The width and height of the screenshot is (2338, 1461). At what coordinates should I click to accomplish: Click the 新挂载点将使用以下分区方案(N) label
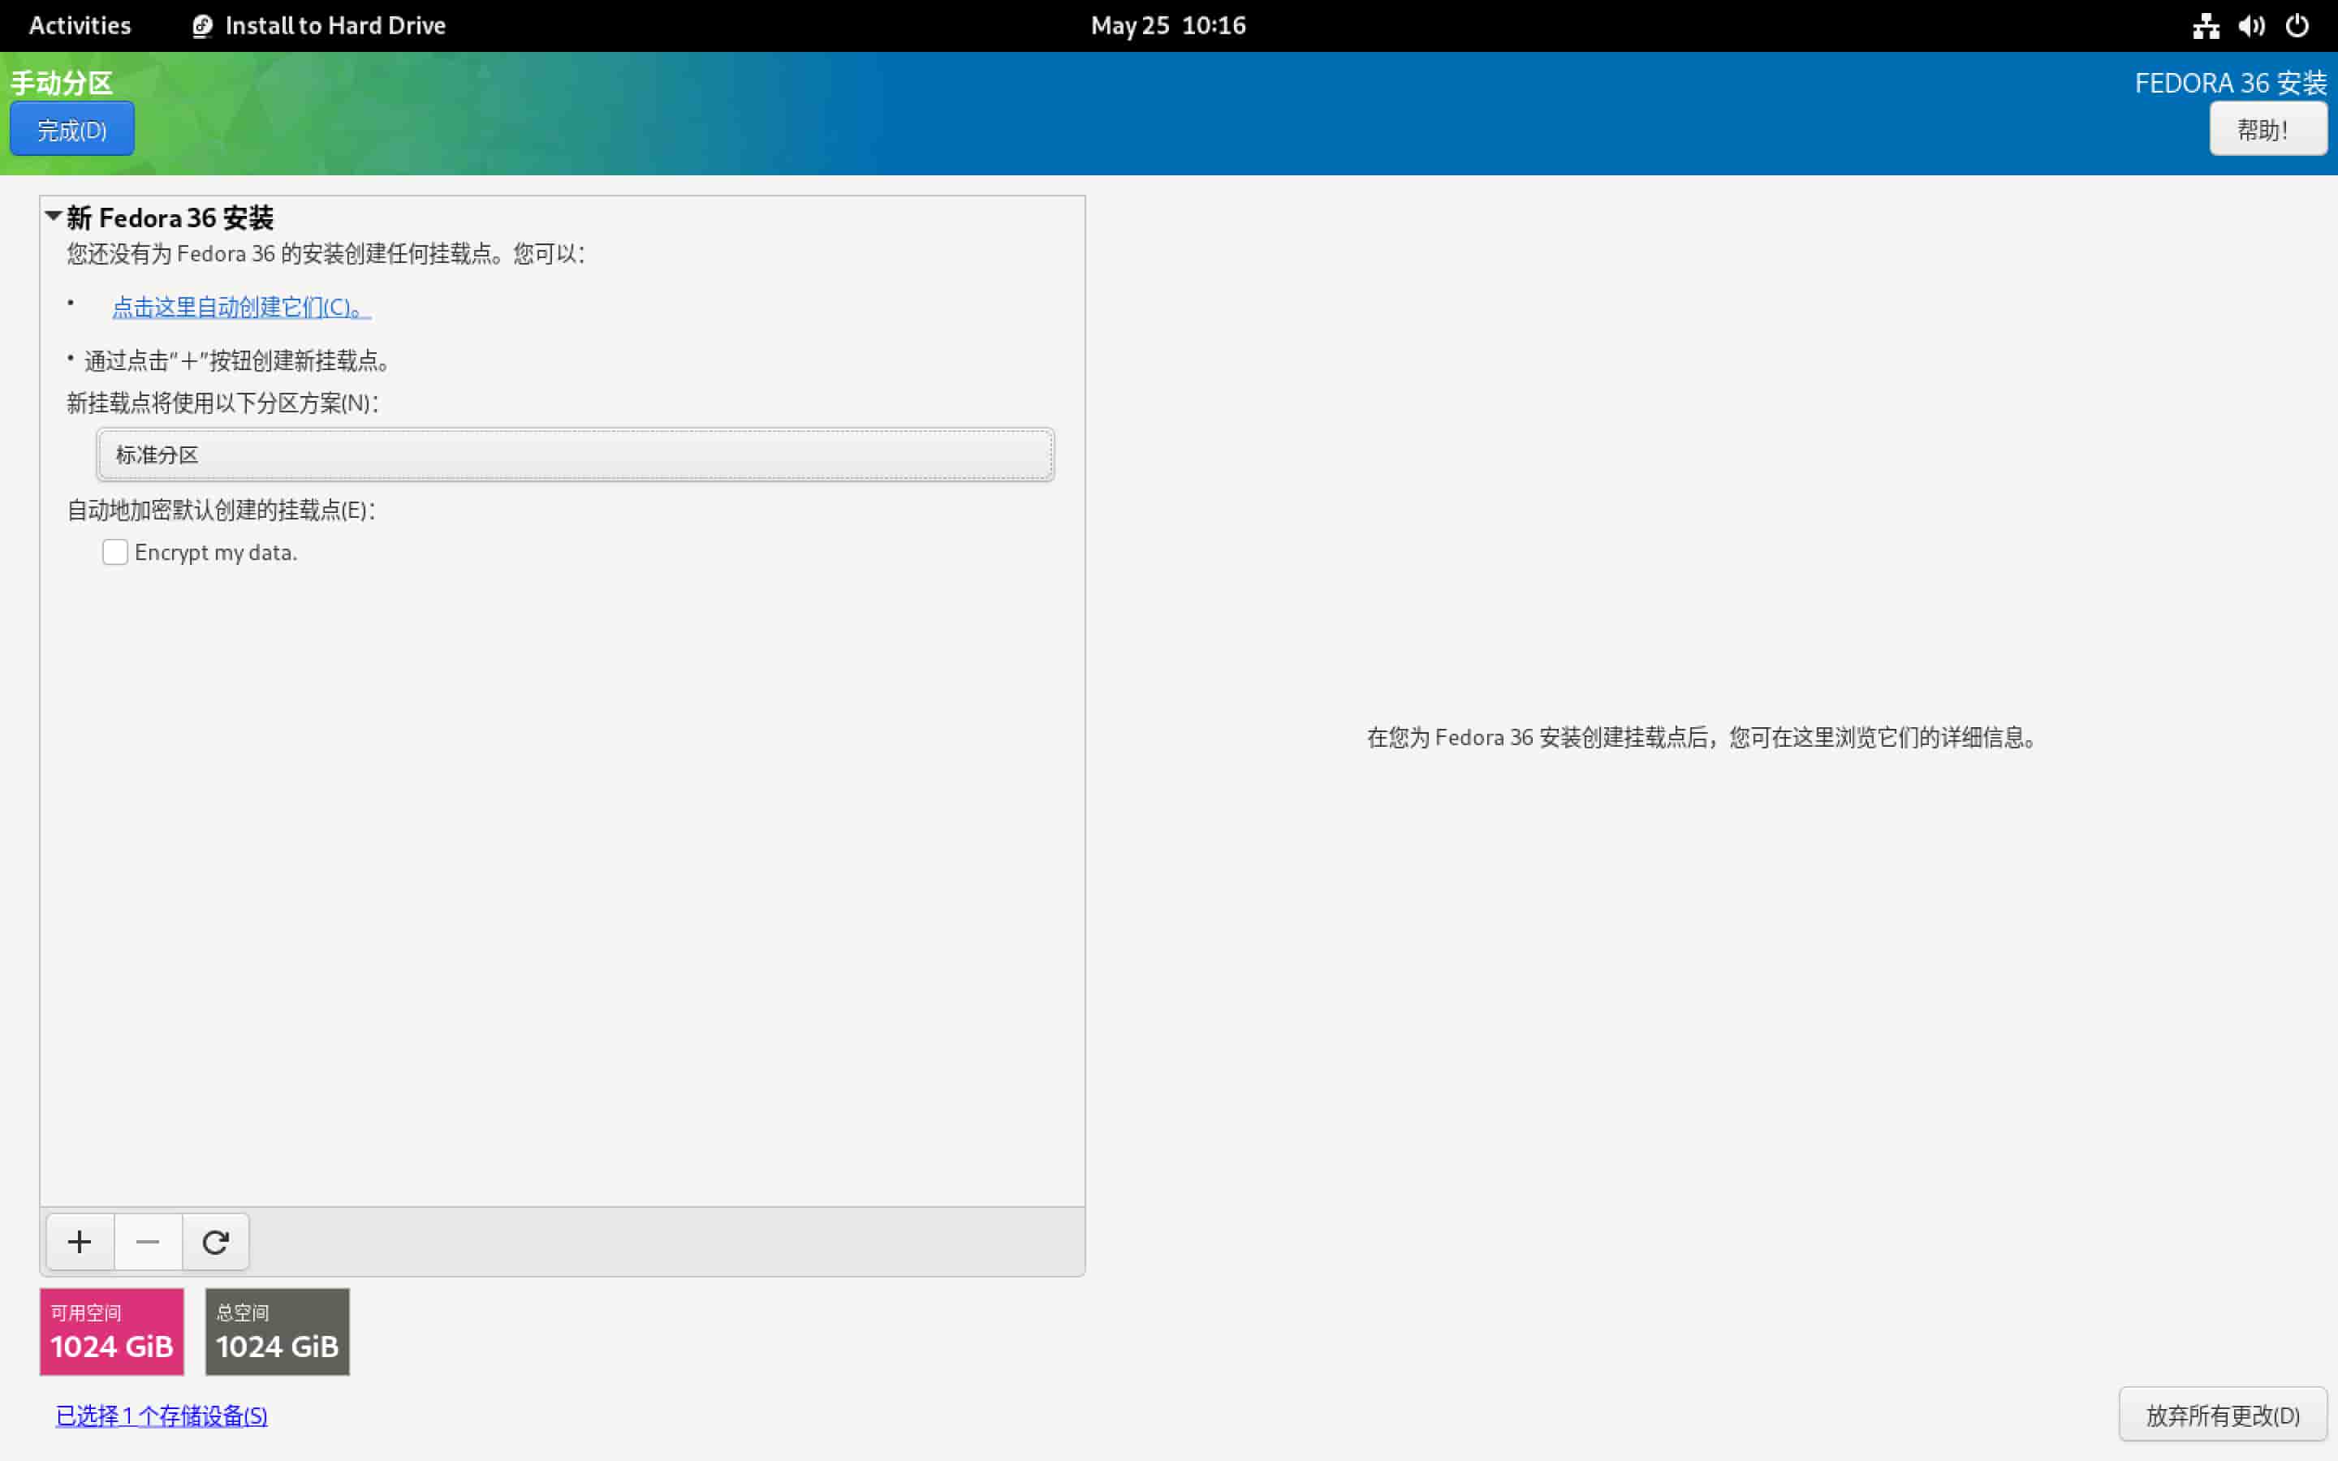223,403
